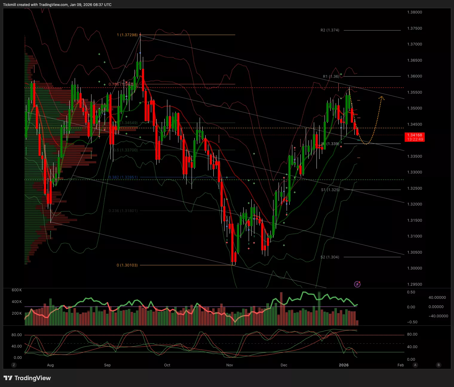The image size is (454, 387).
Task: Click the purple lightning bolt icon
Action: click(357, 284)
